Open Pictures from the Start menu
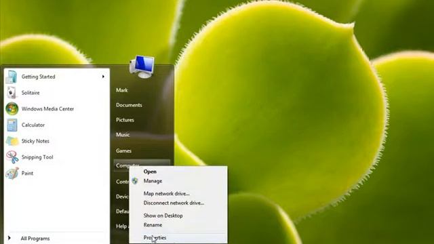This screenshot has width=434, height=244. [125, 120]
